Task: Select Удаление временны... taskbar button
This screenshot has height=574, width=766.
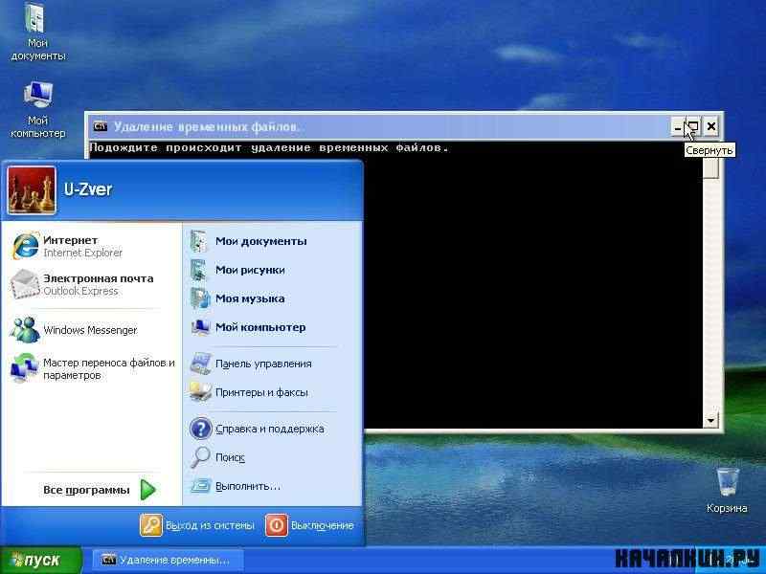Action: (167, 560)
